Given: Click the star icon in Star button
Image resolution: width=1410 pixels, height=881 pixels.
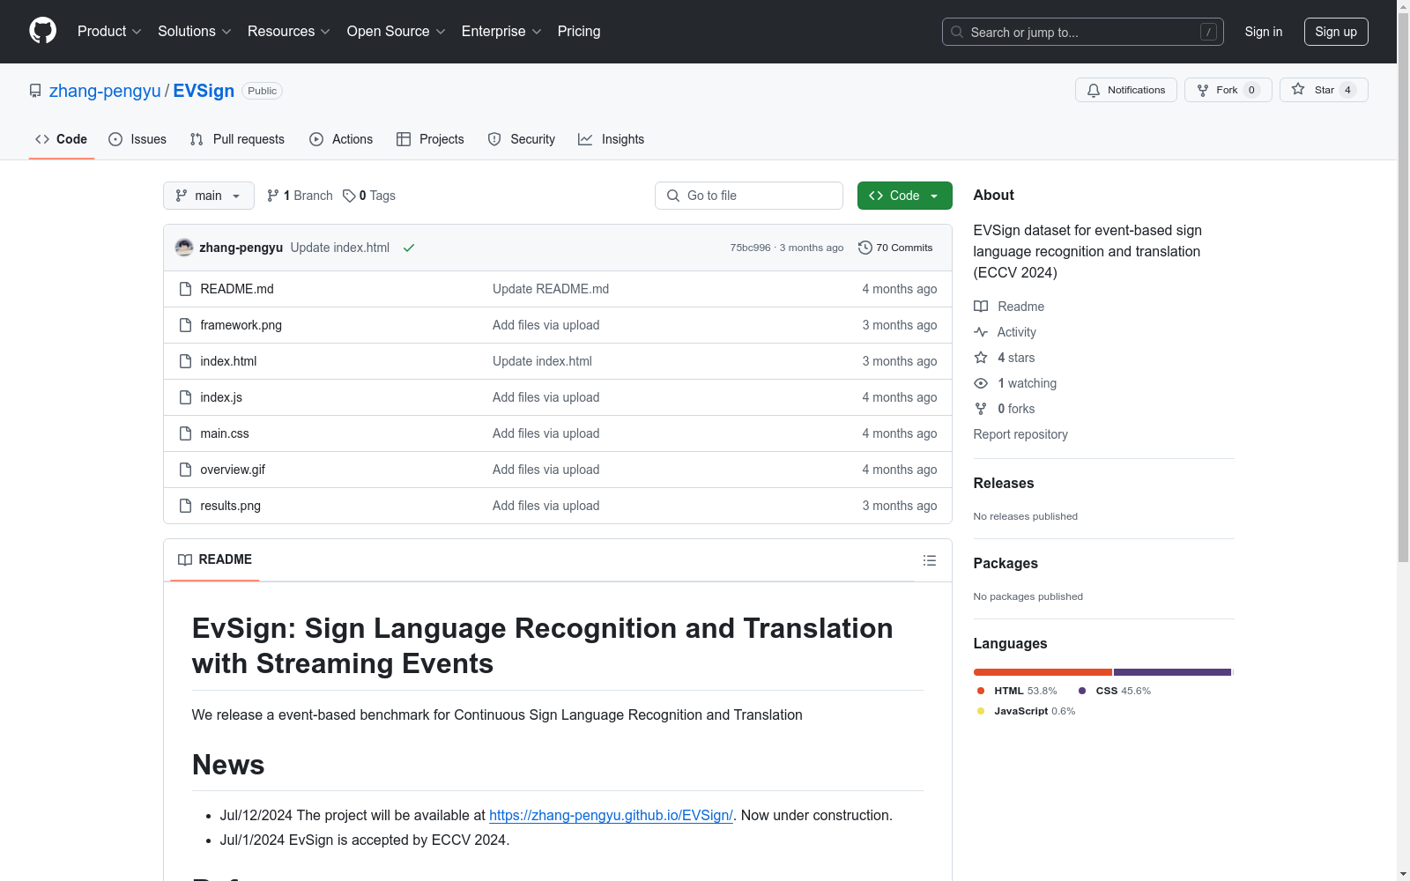Looking at the screenshot, I should [x=1298, y=89].
